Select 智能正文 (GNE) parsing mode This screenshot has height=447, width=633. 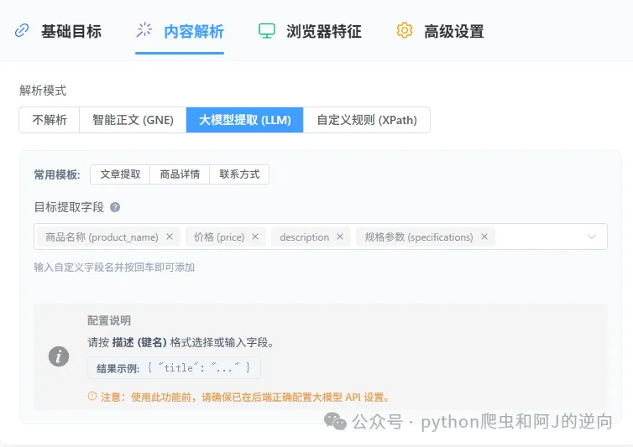(x=133, y=120)
